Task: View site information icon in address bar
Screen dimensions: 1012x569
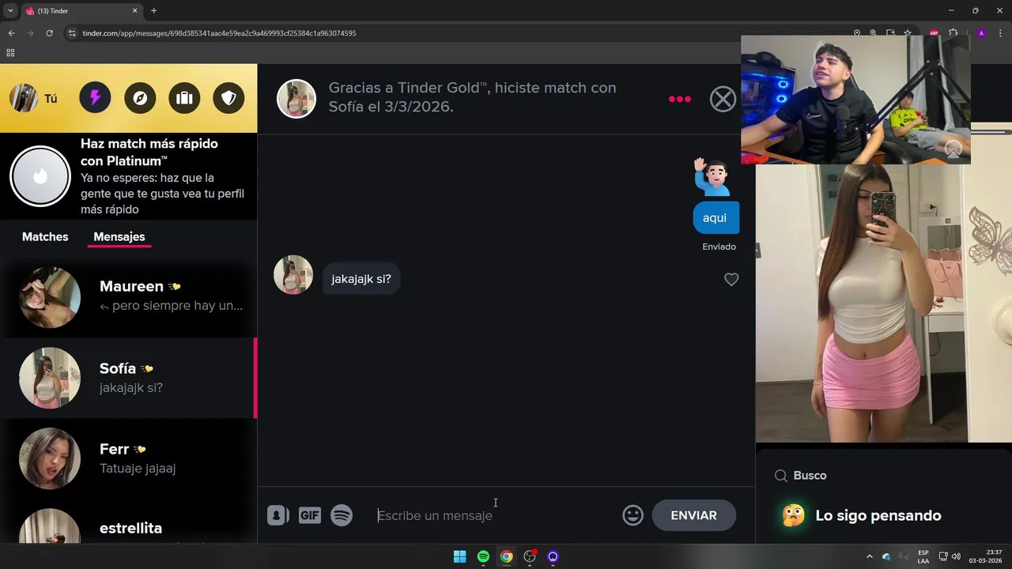Action: tap(72, 33)
